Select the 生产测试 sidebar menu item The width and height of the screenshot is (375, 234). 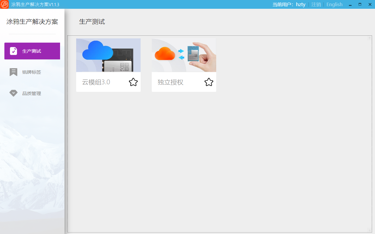click(x=32, y=51)
